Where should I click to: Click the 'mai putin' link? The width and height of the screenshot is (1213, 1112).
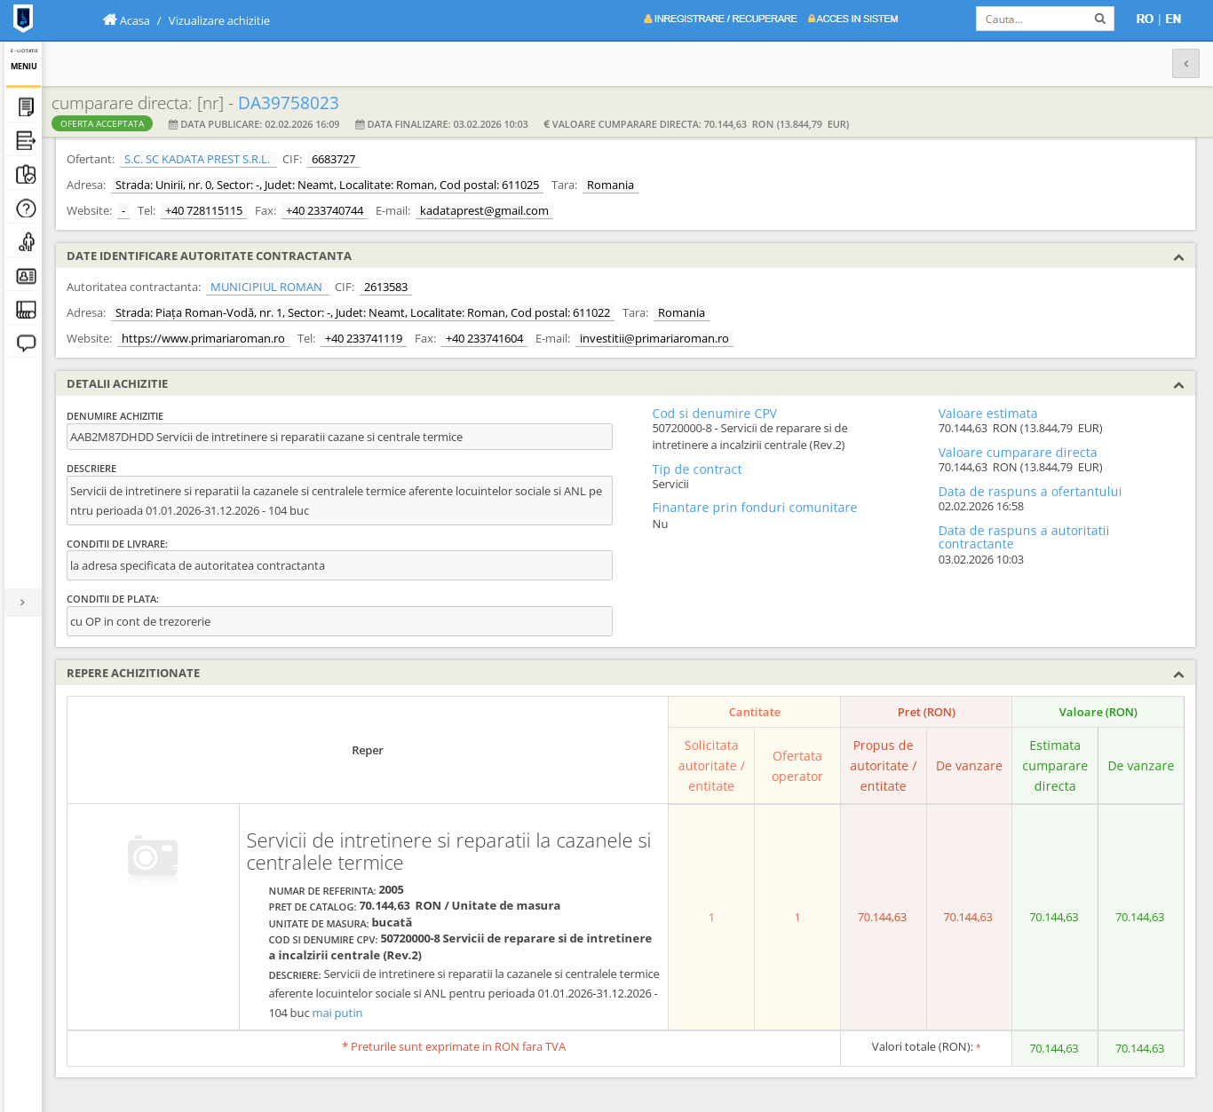[337, 1013]
